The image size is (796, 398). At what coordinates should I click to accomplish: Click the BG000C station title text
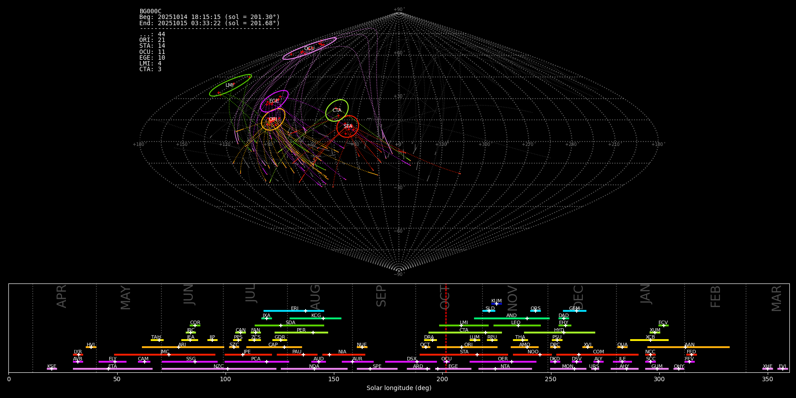pos(150,11)
